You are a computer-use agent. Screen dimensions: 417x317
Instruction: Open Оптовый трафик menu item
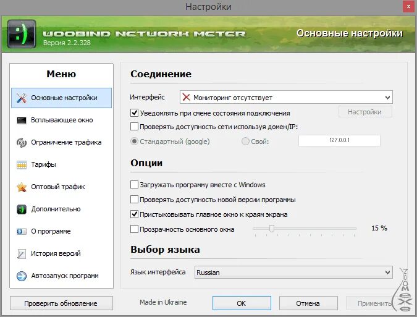[x=61, y=187]
